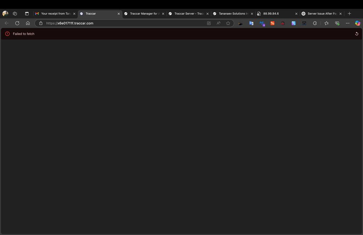
Task: Close the Gmail receipt tab
Action: 74,14
